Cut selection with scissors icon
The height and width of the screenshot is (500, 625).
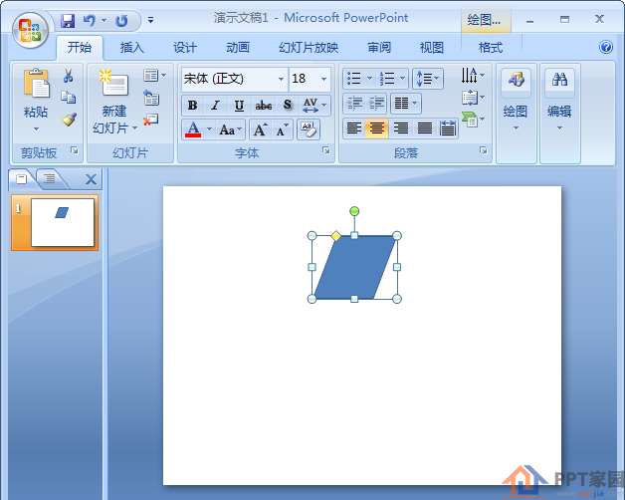pyautogui.click(x=68, y=76)
